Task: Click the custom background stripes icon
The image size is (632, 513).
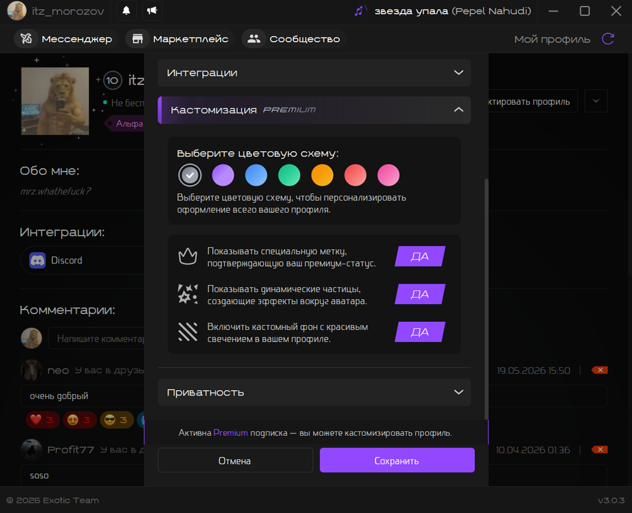Action: coord(188,332)
